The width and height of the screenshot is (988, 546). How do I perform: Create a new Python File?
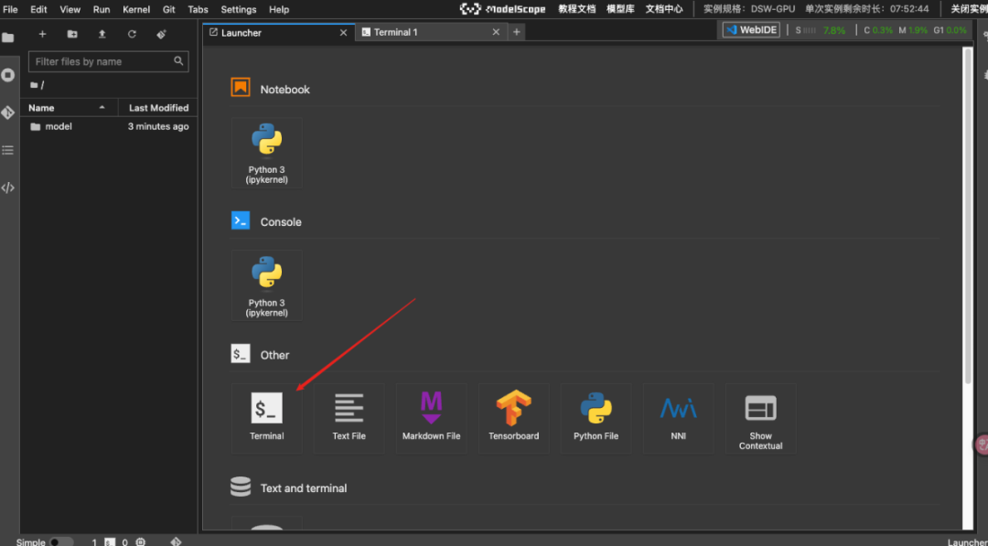[x=596, y=418]
